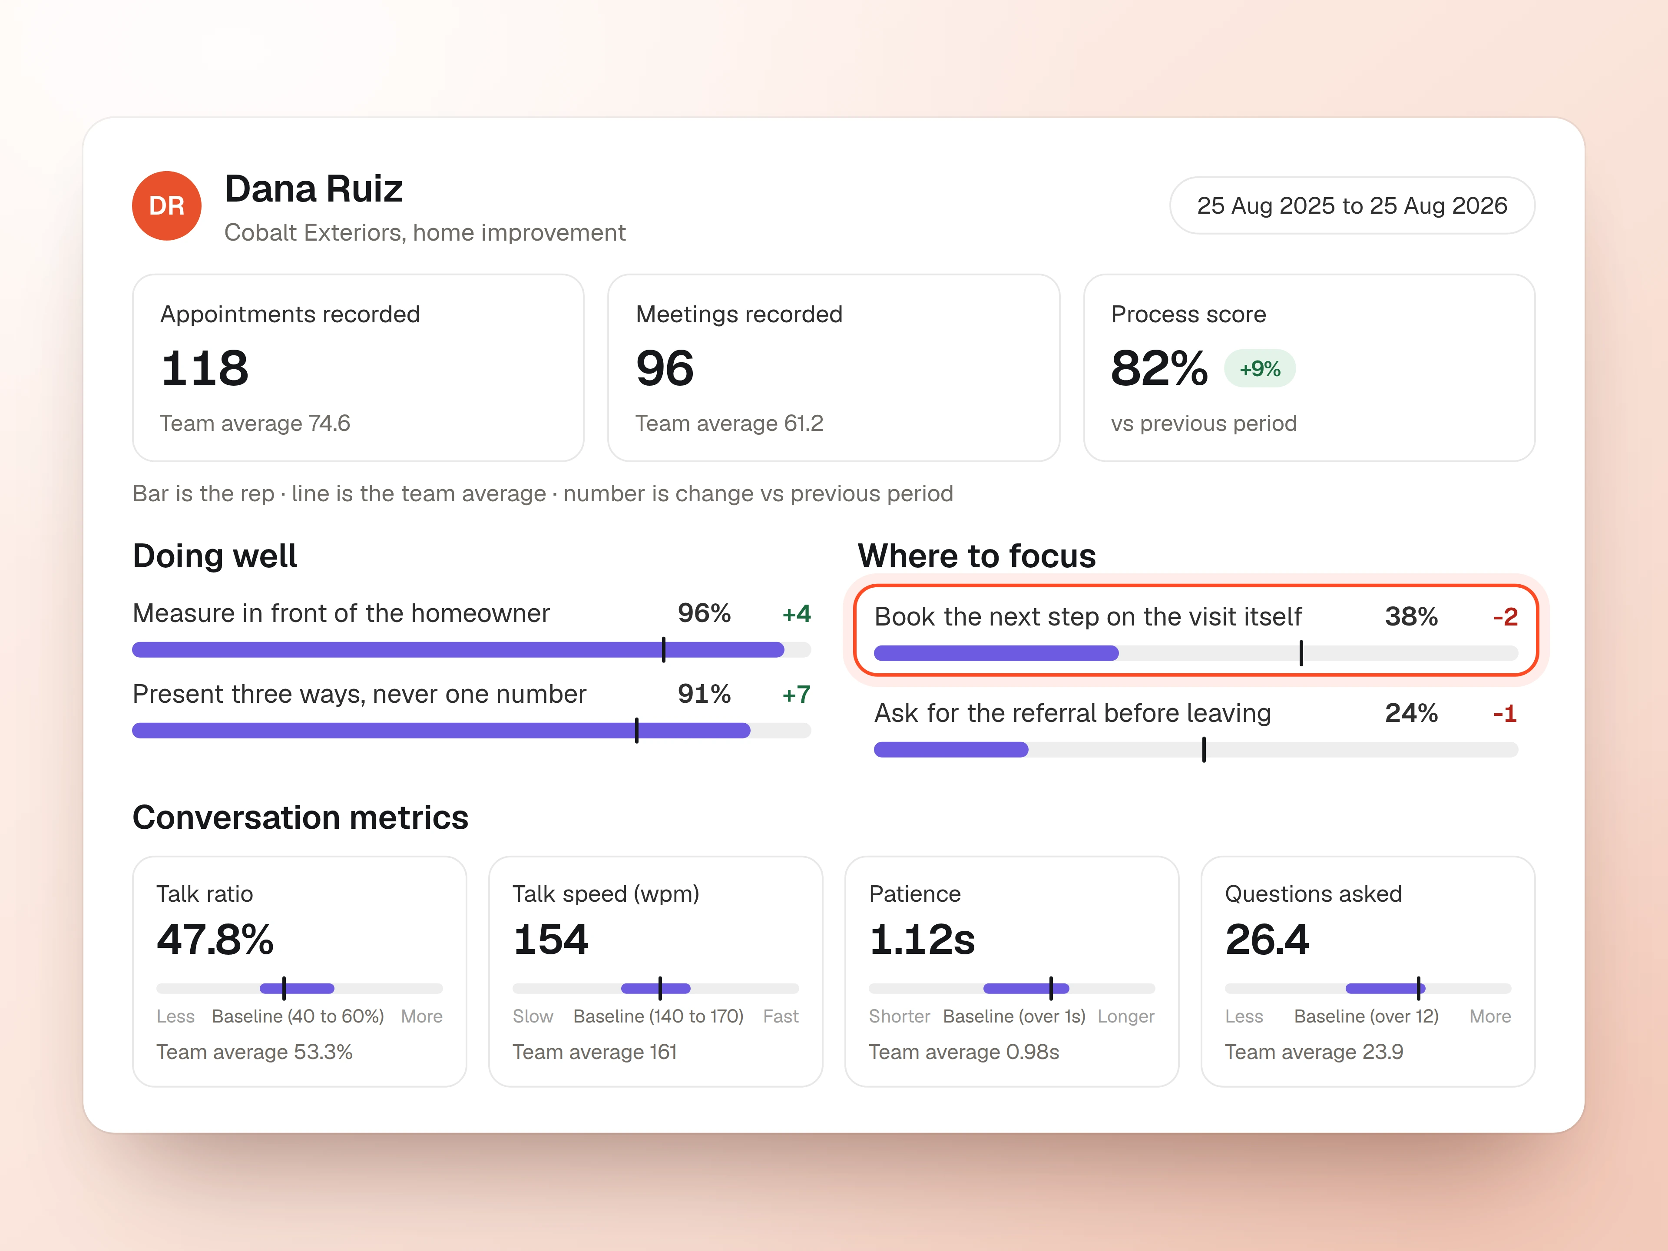
Task: Click the Measure in front of homeowner progress bar
Action: point(471,649)
